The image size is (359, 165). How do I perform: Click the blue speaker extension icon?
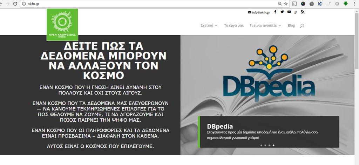pyautogui.click(x=320, y=3)
